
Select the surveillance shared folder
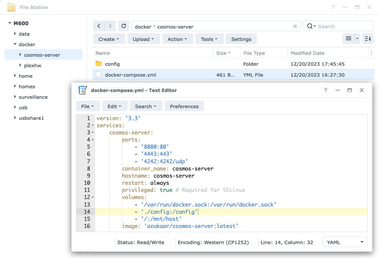coord(33,97)
